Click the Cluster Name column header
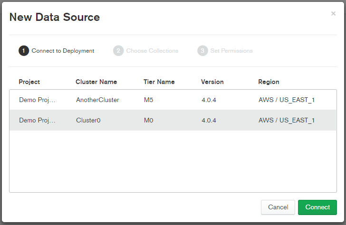The width and height of the screenshot is (346, 225). click(96, 82)
